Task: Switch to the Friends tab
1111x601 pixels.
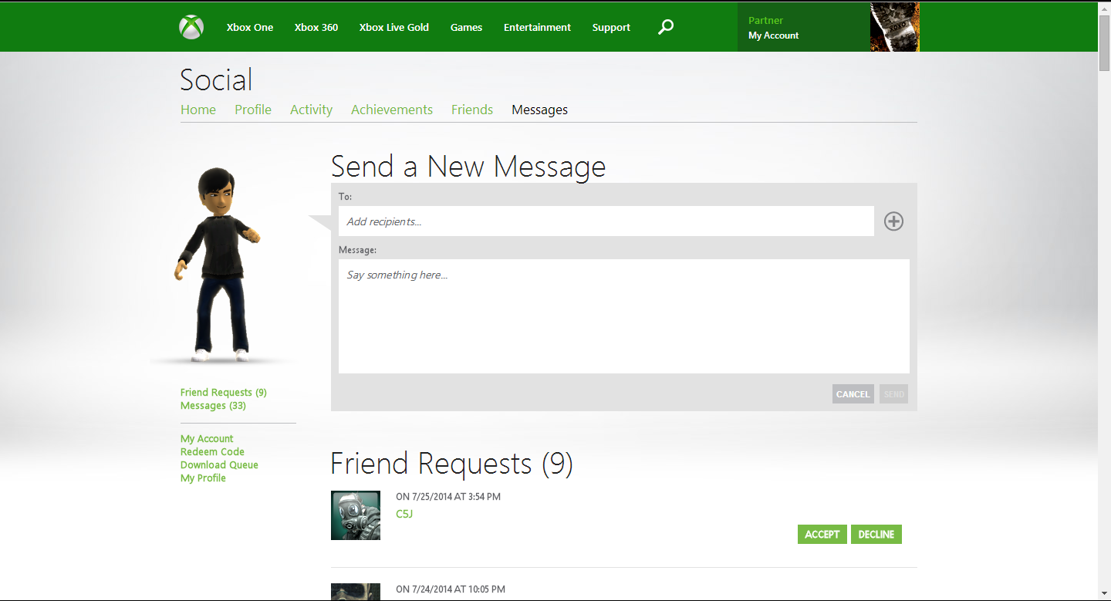Action: 472,110
